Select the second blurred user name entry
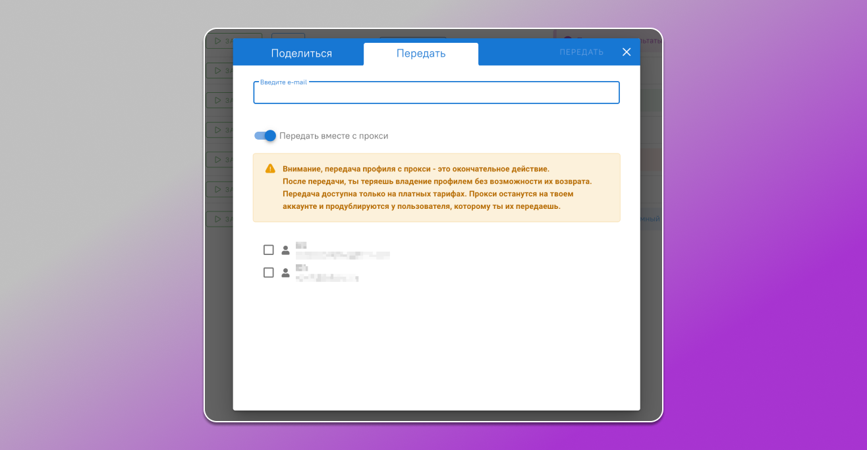This screenshot has height=450, width=867. pyautogui.click(x=327, y=273)
